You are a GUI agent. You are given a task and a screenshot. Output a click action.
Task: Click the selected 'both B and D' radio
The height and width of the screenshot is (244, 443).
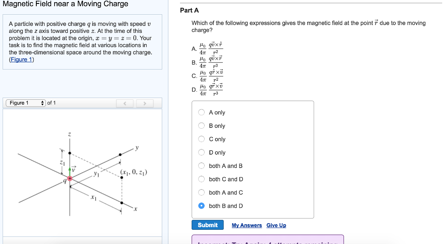point(202,206)
